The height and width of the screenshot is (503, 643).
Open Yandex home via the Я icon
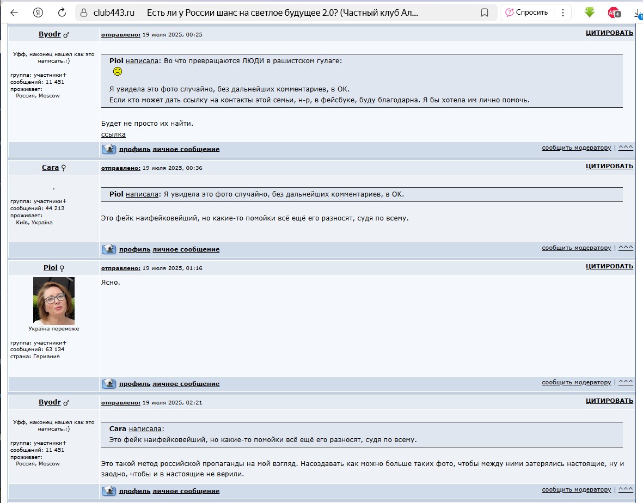[x=38, y=13]
